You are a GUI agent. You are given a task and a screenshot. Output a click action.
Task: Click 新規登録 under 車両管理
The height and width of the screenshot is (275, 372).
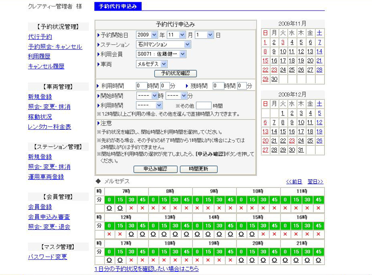40,97
